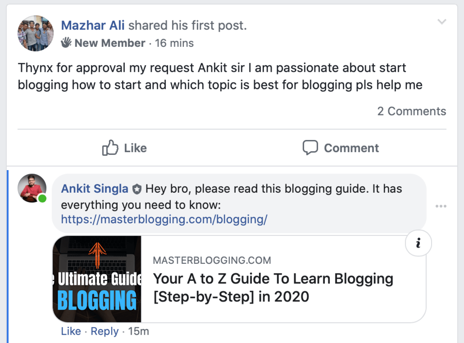Toggle the Like reaction on Ankit's comment
The image size is (464, 343).
[71, 331]
